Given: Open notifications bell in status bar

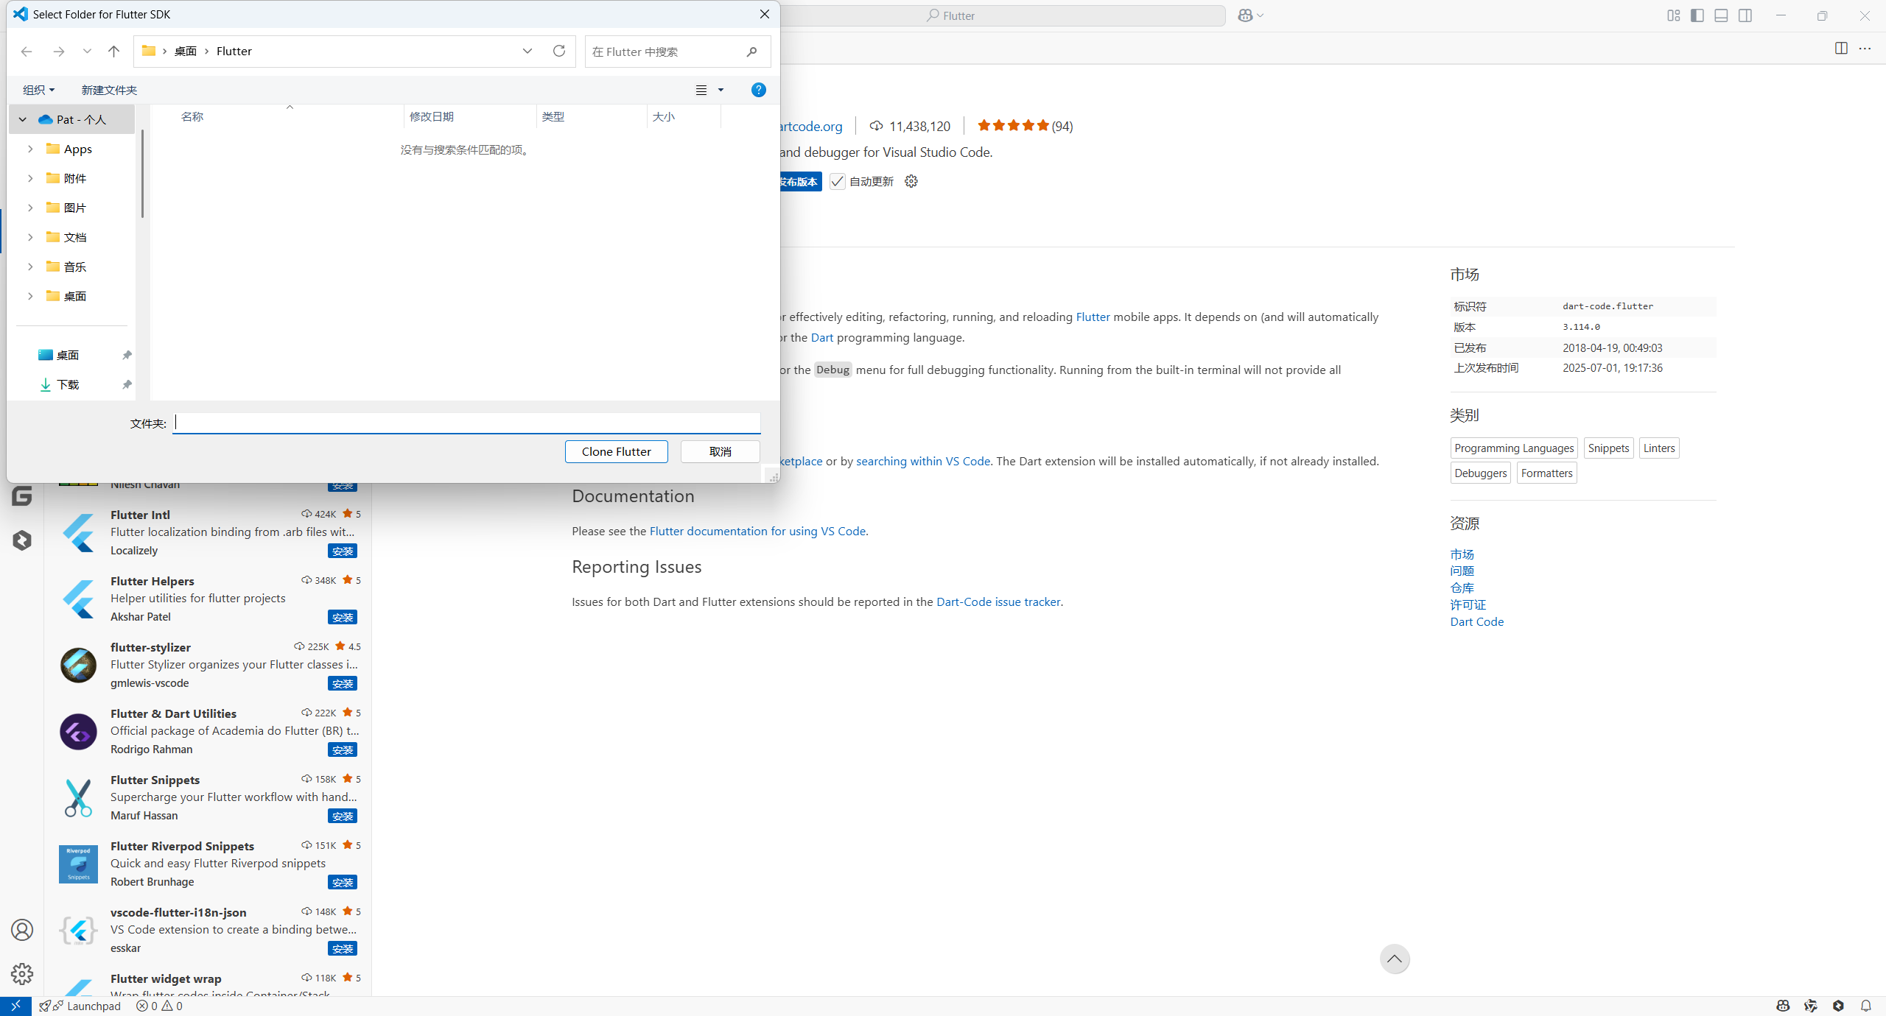Looking at the screenshot, I should click(1866, 1006).
